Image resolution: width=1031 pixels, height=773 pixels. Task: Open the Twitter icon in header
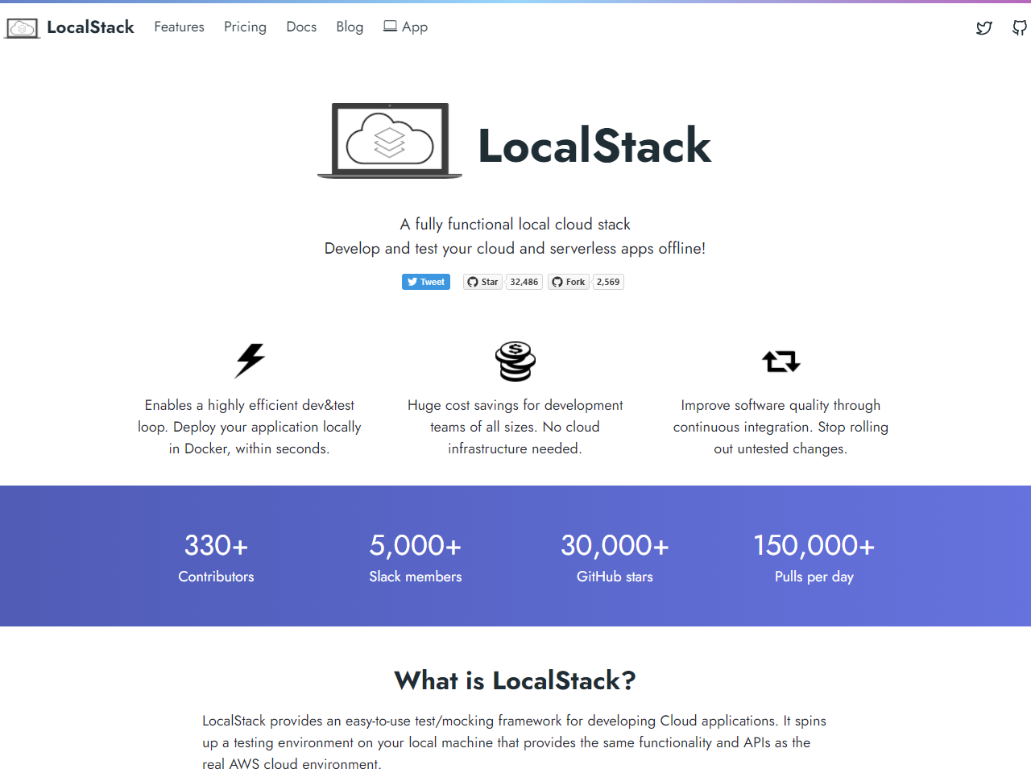click(x=983, y=28)
